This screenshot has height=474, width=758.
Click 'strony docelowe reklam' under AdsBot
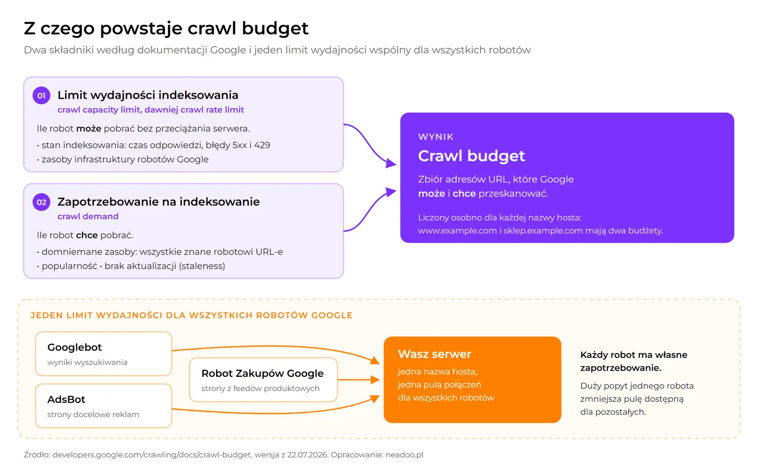[x=93, y=414]
